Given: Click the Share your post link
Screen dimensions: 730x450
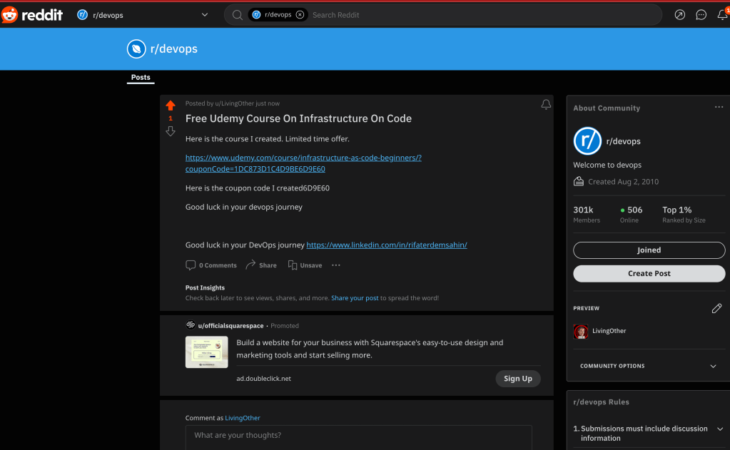Looking at the screenshot, I should (x=355, y=298).
